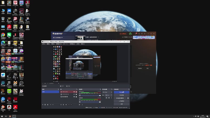The width and height of the screenshot is (210, 118).
Task: Toggle visibility of the display capture source
Action: [74, 96]
